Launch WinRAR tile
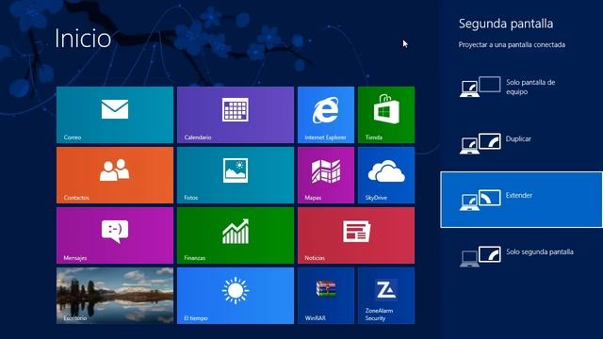Image resolution: width=603 pixels, height=339 pixels. [326, 296]
